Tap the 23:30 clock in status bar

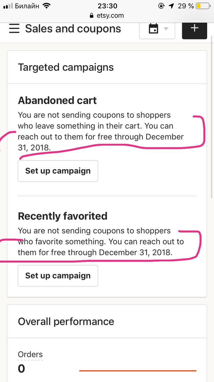tap(107, 6)
